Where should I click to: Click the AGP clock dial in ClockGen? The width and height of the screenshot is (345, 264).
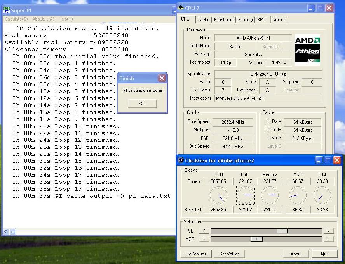[x=298, y=195]
